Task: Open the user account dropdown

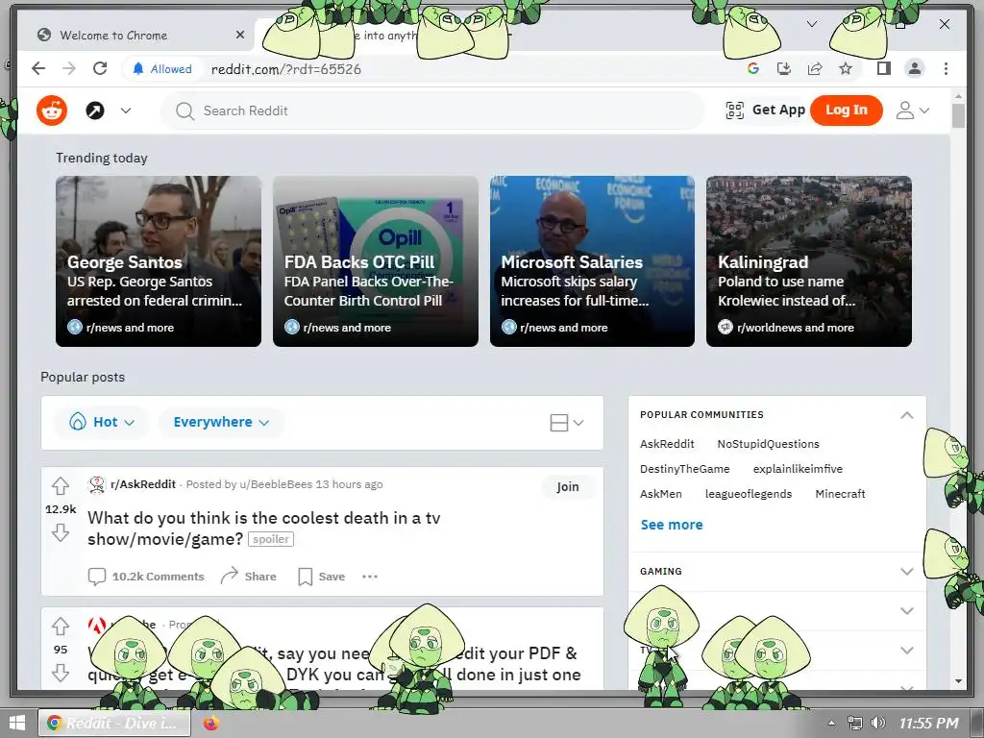Action: tap(912, 111)
